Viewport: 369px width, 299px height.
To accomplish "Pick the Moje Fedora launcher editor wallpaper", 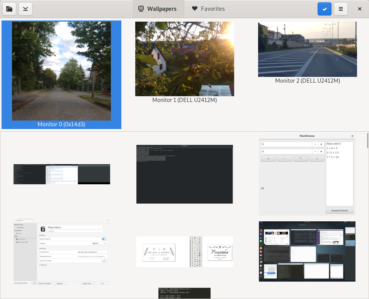I will (x=62, y=252).
